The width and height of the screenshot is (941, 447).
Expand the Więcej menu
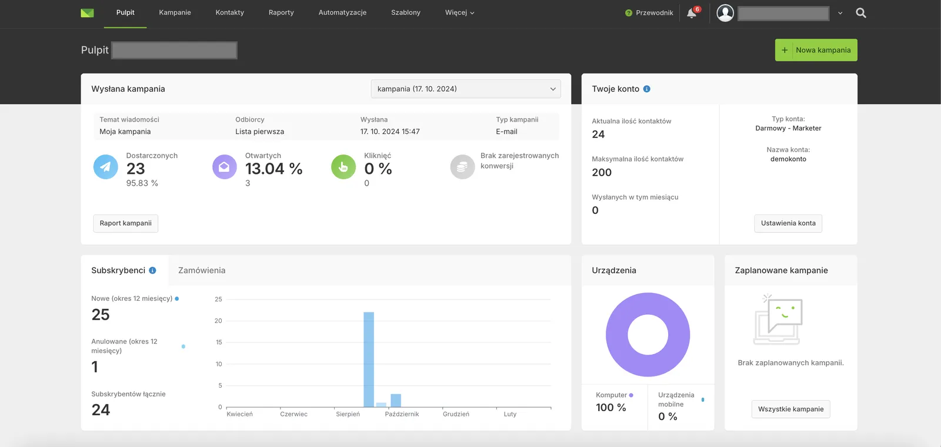click(459, 13)
